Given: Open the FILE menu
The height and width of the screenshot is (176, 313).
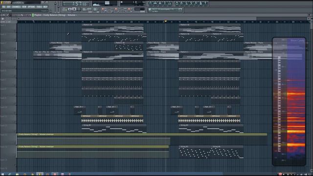Looking at the screenshot, I should coord(3,7).
